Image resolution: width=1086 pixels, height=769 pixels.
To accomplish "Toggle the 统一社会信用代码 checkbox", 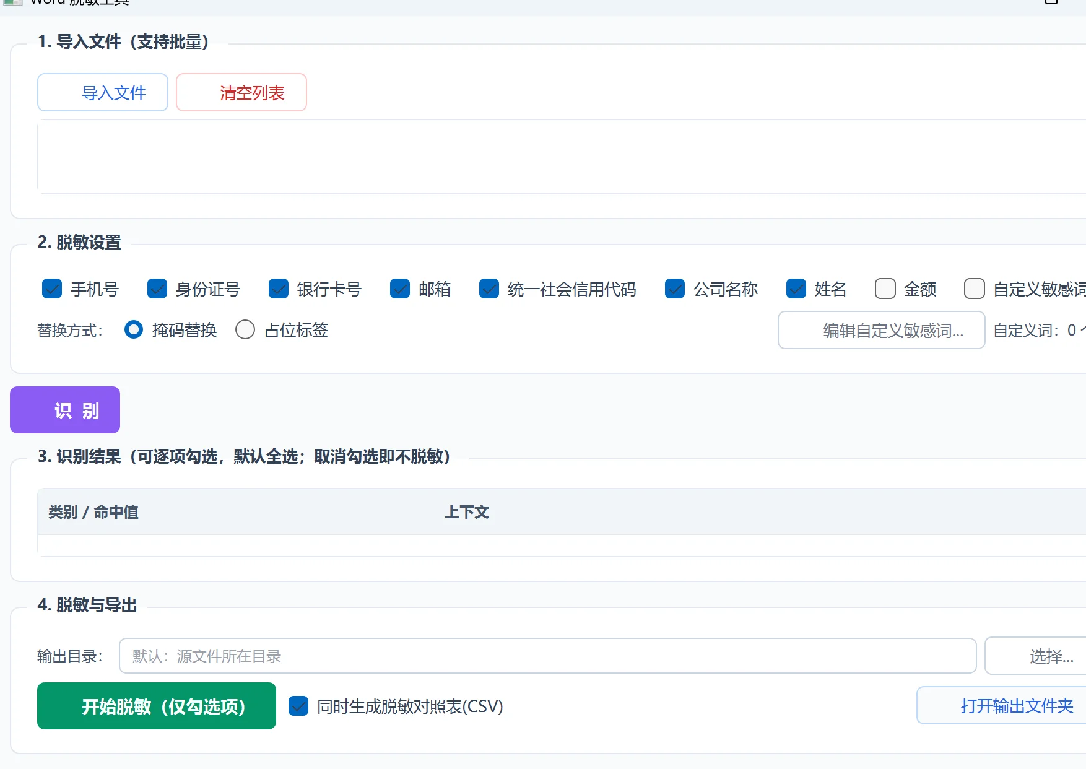I will pos(489,289).
